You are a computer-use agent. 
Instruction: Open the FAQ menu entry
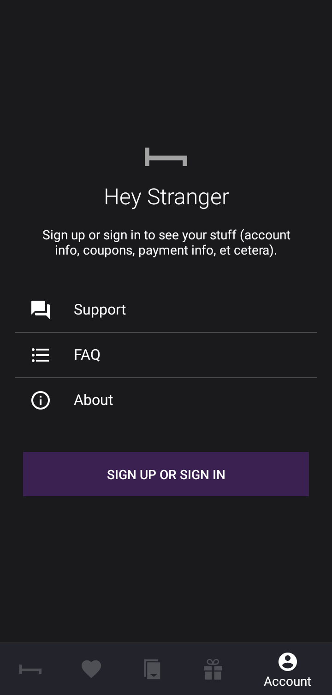166,355
